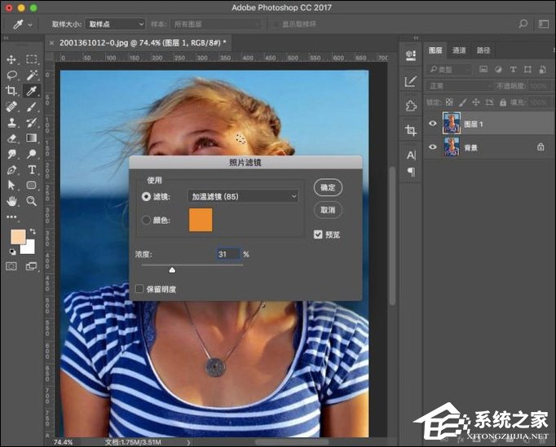This screenshot has height=447, width=556.
Task: Select the Zoom tool in toolbar
Action: [x=32, y=200]
